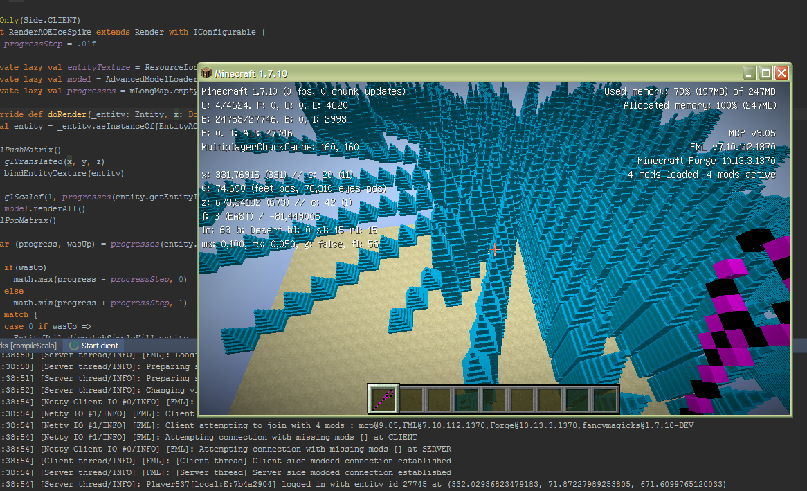Click the math.max progress line in editor
Viewport: 807px width, 491px height.
pyautogui.click(x=100, y=279)
